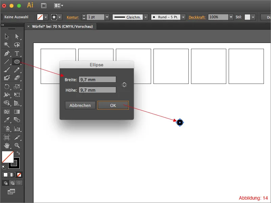Select the Direct Selection tool
The height and width of the screenshot is (203, 271).
(x=17, y=37)
